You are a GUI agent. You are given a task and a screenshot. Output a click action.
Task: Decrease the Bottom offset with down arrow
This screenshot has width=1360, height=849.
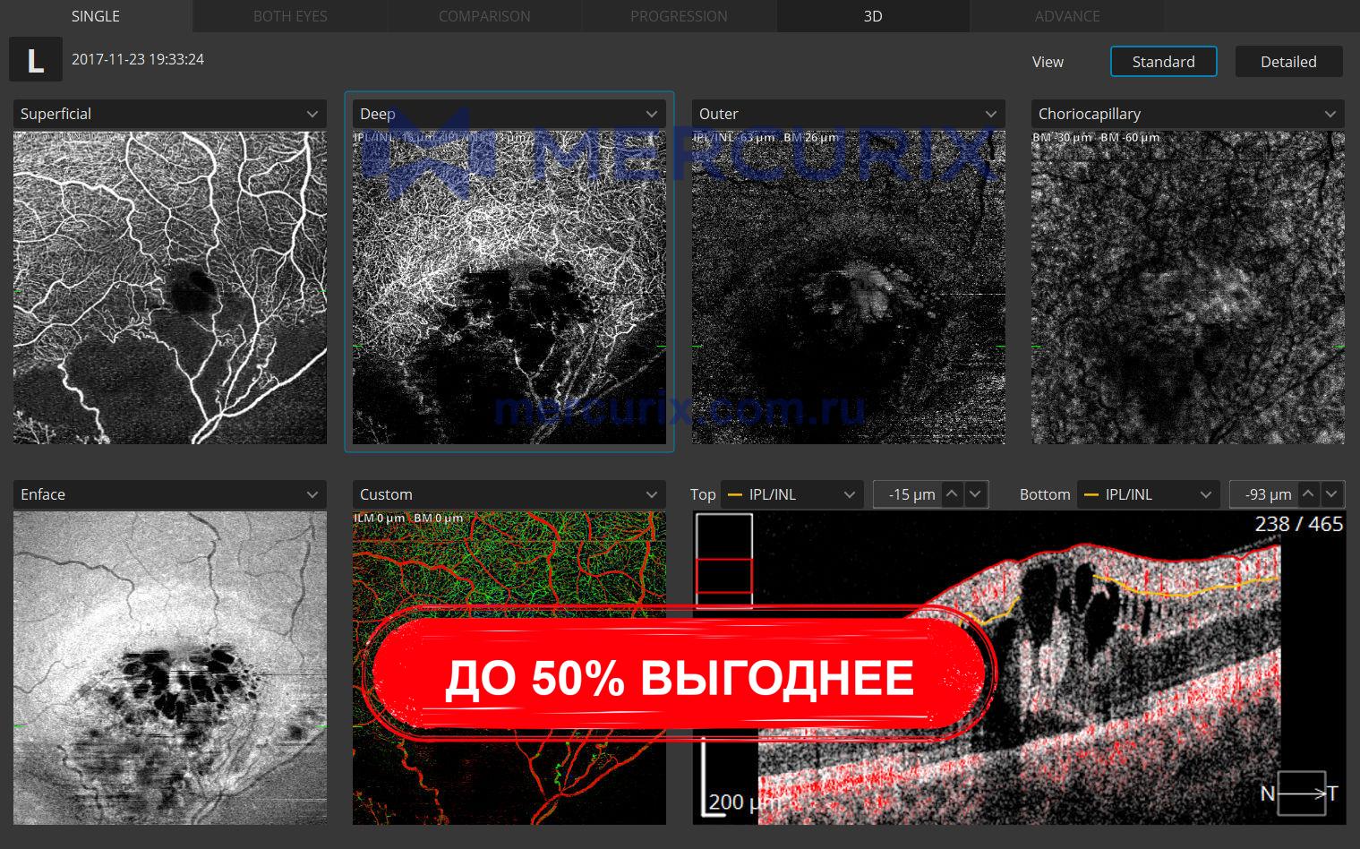click(1332, 493)
